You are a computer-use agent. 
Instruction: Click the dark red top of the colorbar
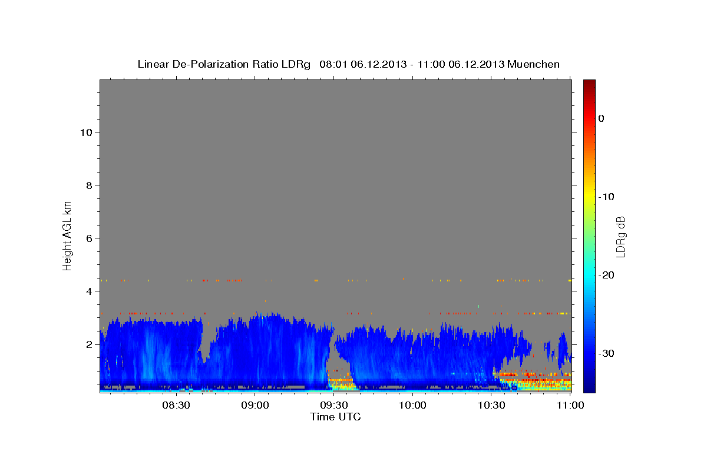click(x=589, y=84)
